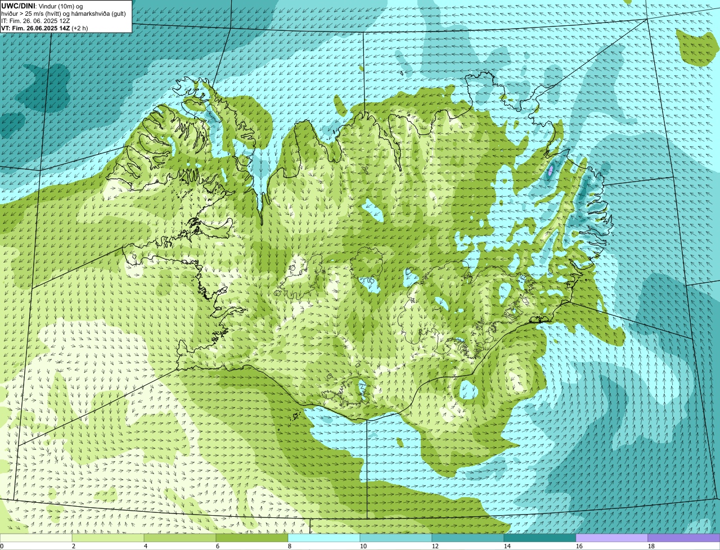The width and height of the screenshot is (720, 550).
Task: Click the legend number 4
Action: coord(146,546)
